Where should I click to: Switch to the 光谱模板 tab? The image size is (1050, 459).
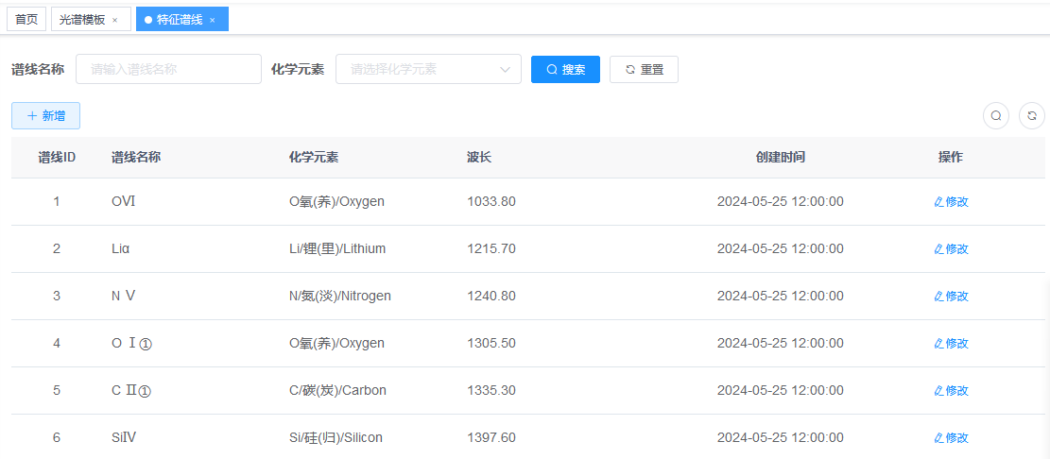pyautogui.click(x=82, y=19)
